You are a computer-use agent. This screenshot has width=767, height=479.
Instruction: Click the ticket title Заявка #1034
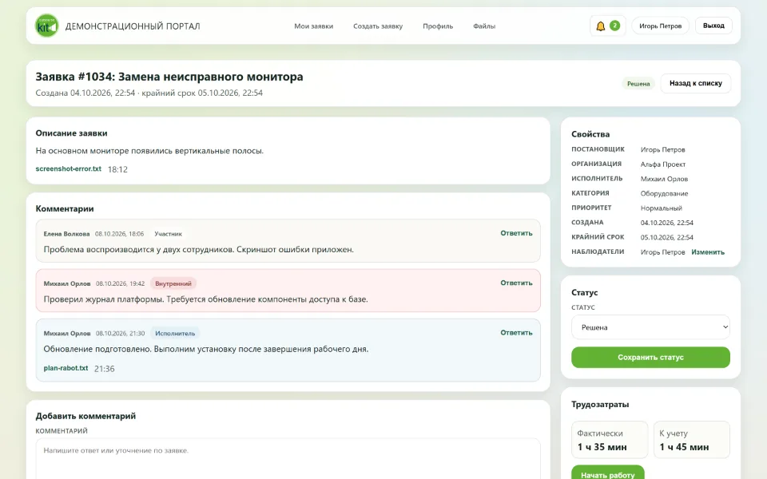(169, 77)
